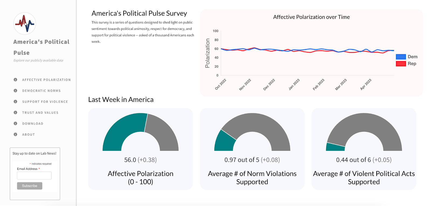Click the America's Political Pulse logo
Image resolution: width=431 pixels, height=206 pixels.
[x=25, y=23]
